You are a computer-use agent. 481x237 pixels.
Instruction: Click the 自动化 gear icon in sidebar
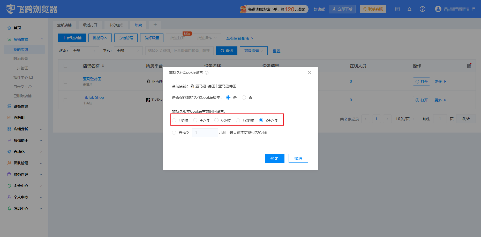coord(9,152)
